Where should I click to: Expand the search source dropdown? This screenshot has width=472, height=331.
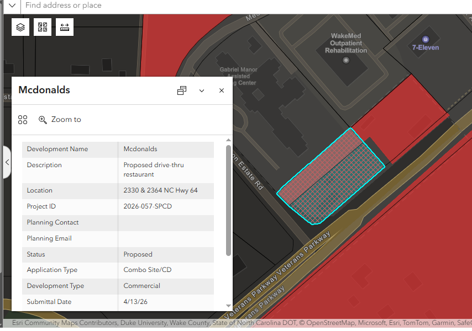tap(12, 6)
